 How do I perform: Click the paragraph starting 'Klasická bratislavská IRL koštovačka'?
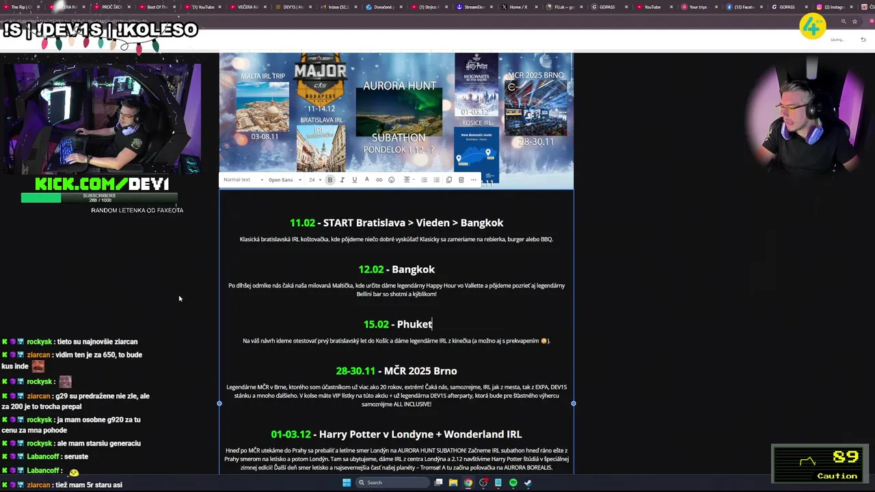point(396,239)
